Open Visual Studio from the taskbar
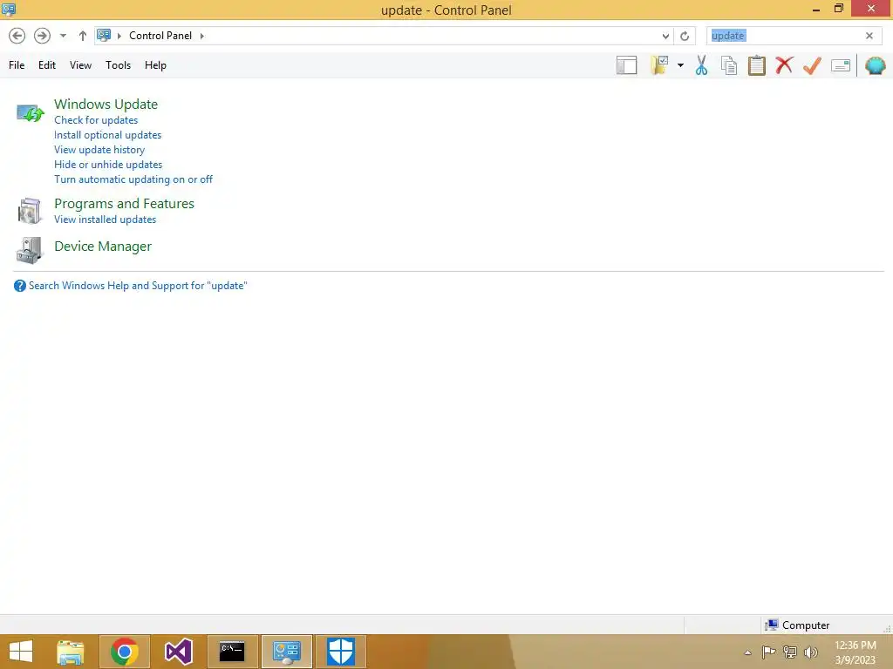The image size is (893, 669). pos(178,652)
